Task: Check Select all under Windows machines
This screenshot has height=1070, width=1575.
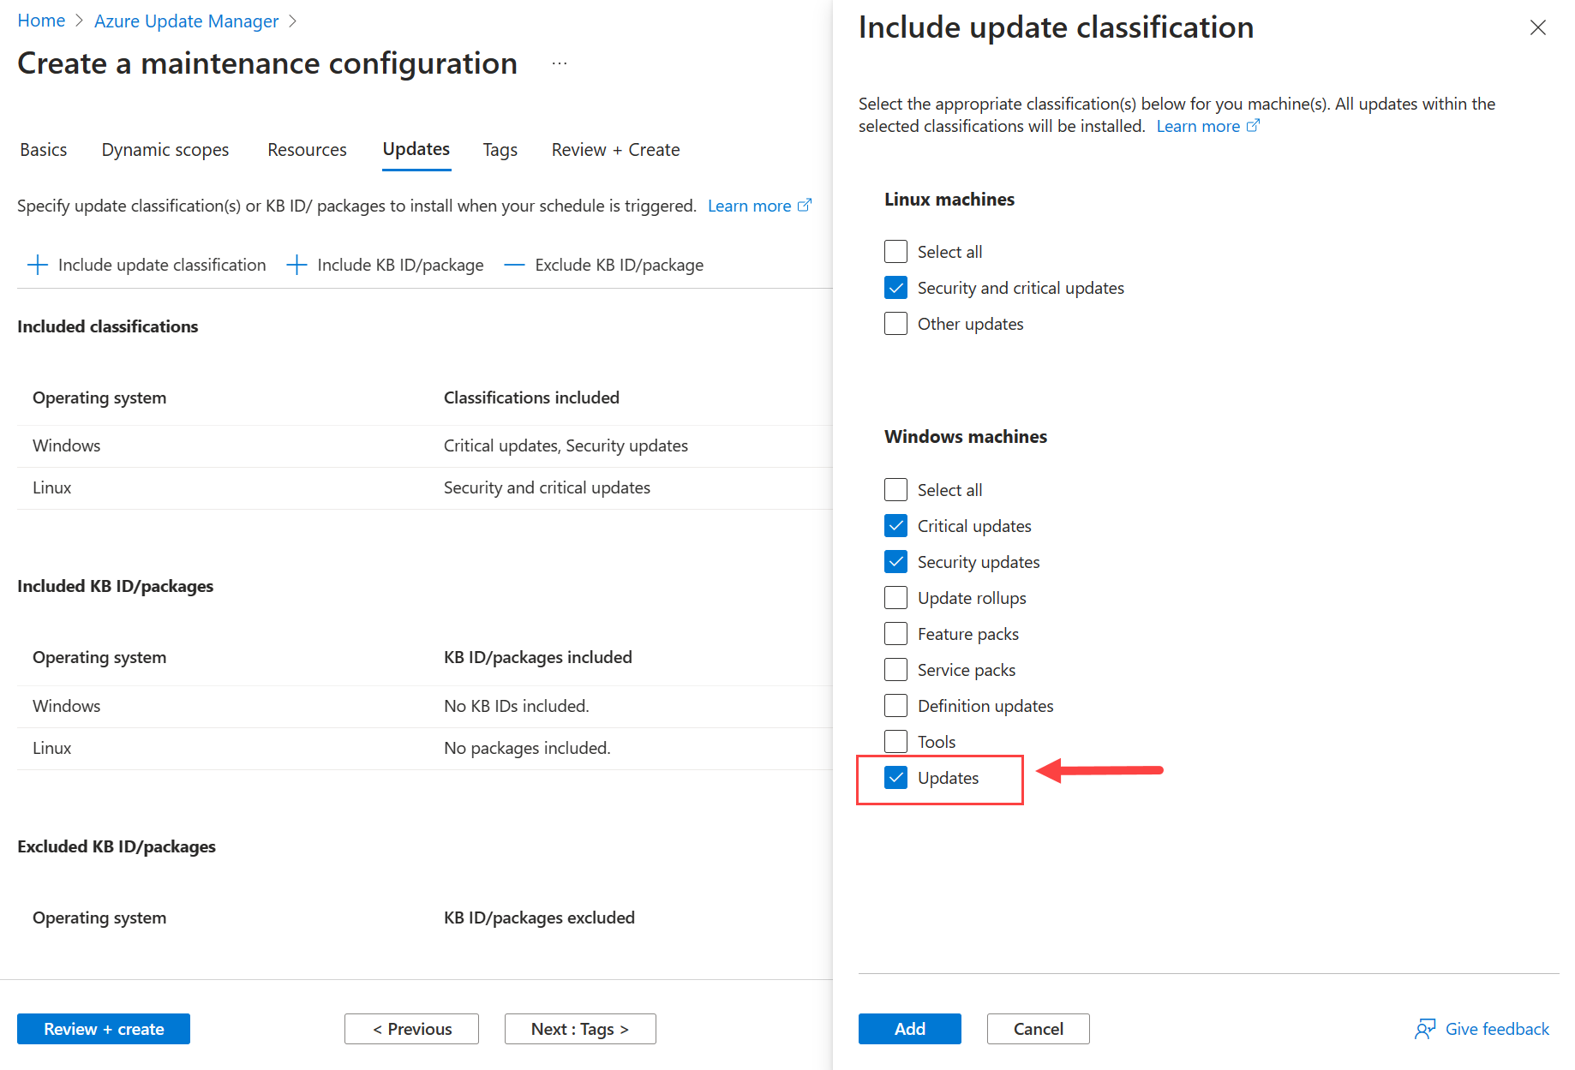Action: pyautogui.click(x=895, y=489)
